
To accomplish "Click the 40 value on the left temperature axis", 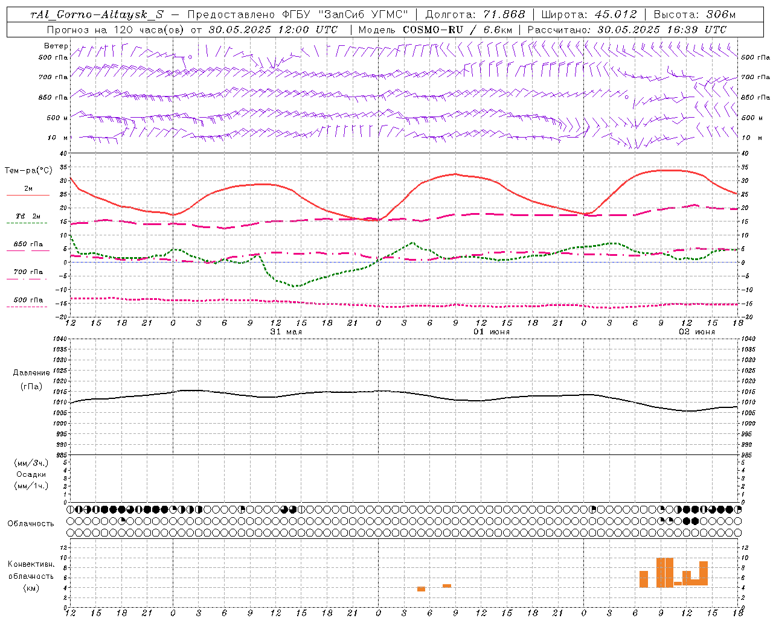I will pos(63,153).
